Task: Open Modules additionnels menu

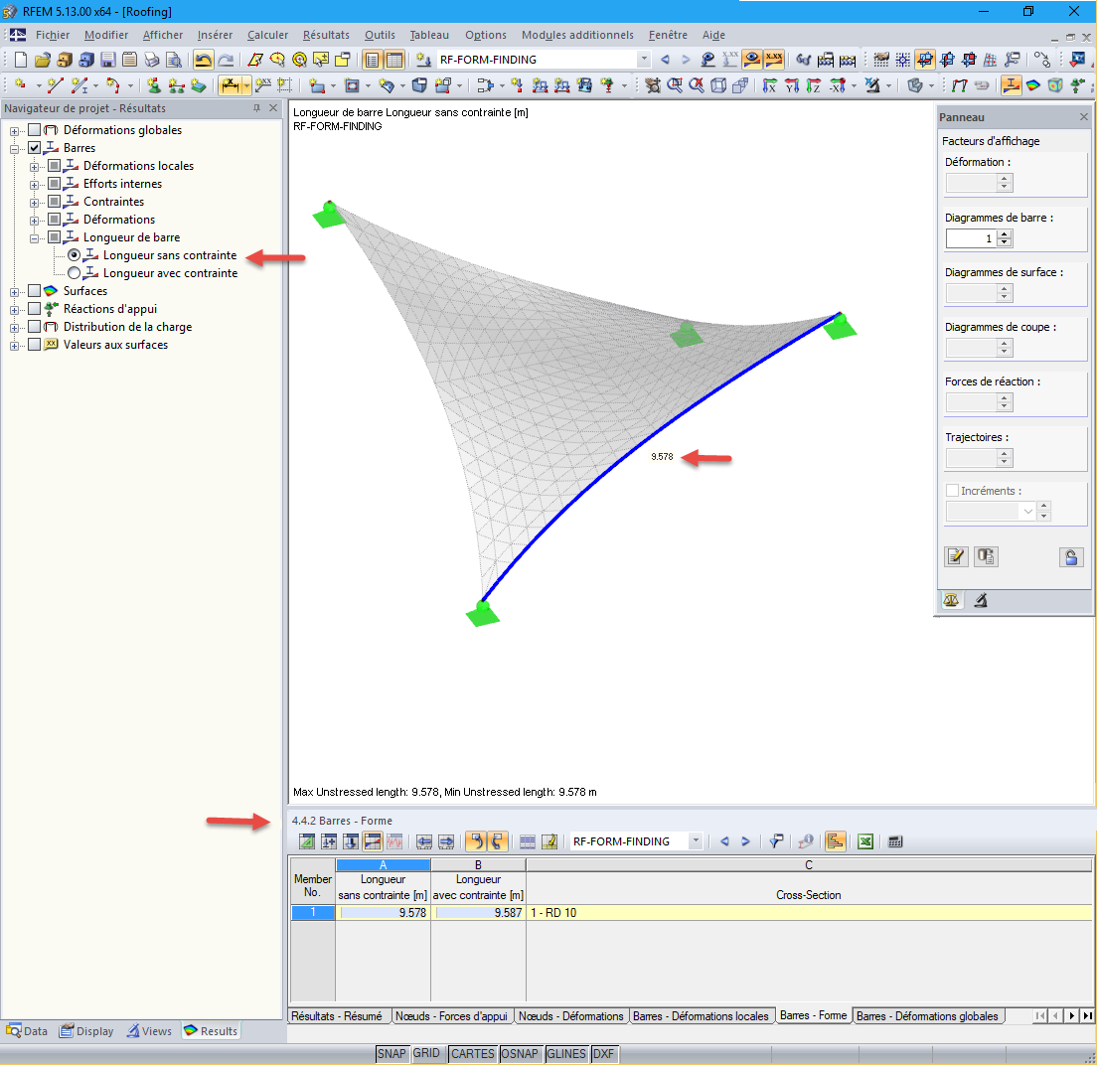Action: pos(577,35)
